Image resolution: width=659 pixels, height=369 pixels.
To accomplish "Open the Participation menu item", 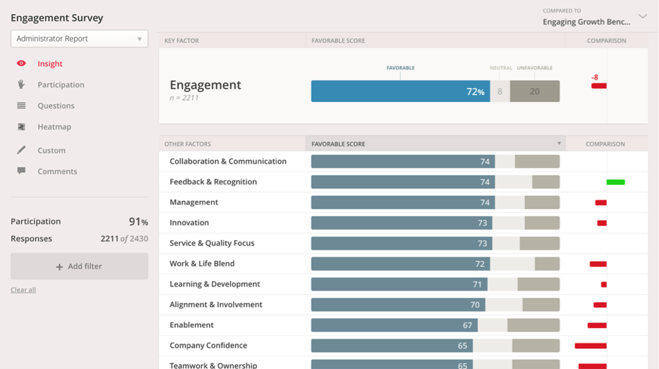I will [x=60, y=85].
